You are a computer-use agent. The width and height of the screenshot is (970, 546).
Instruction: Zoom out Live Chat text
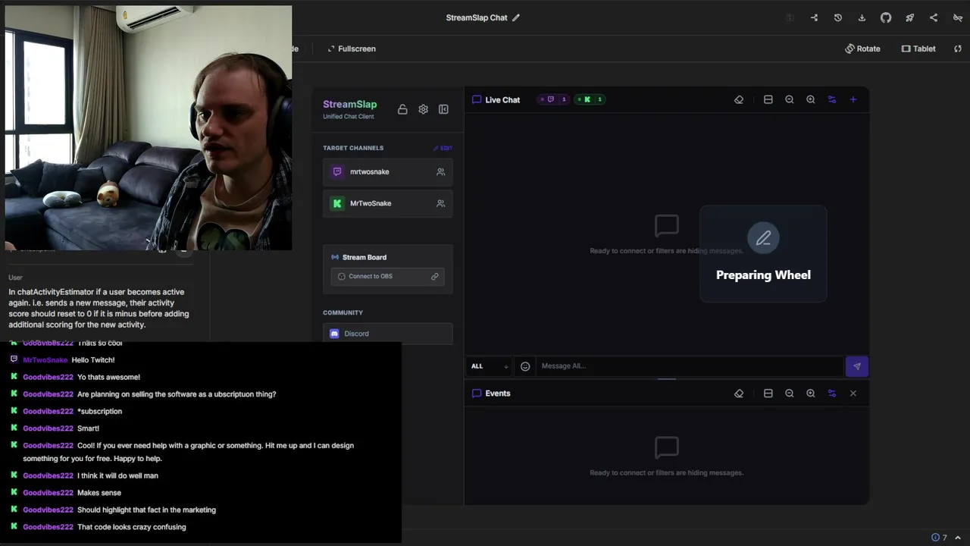click(x=790, y=99)
